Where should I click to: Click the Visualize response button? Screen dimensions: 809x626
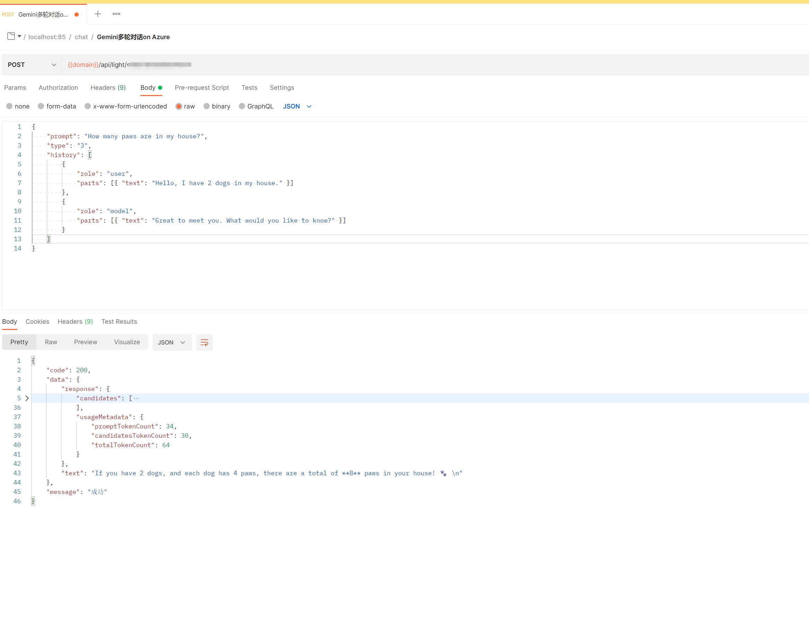(127, 342)
